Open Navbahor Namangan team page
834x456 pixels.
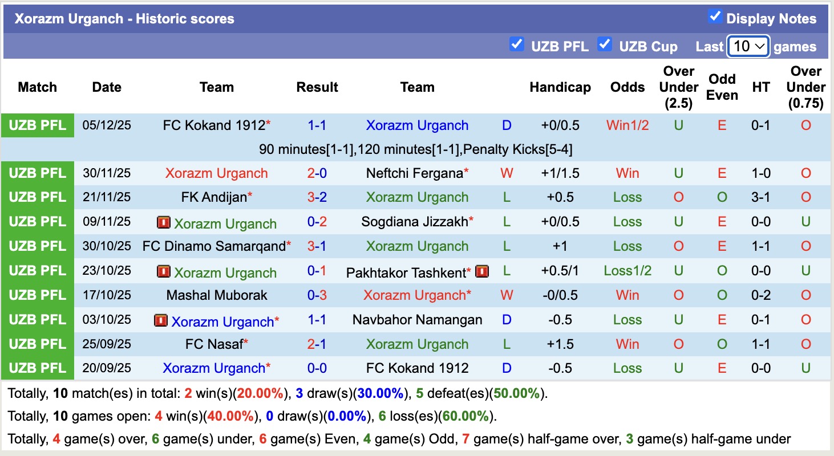pos(417,320)
